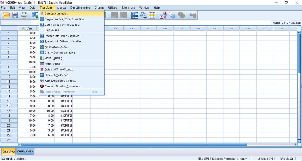This screenshot has height=161, width=302.
Task: Close the open Transform menu header
Action: click(x=46, y=8)
